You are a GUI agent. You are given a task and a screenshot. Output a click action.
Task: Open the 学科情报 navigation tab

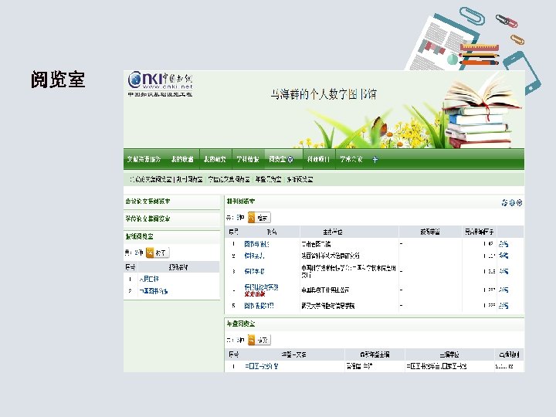(x=248, y=160)
